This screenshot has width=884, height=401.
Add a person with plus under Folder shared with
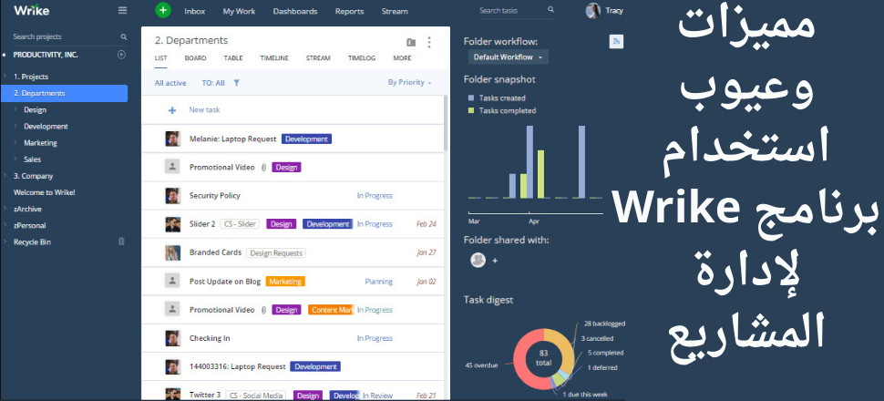pos(495,261)
